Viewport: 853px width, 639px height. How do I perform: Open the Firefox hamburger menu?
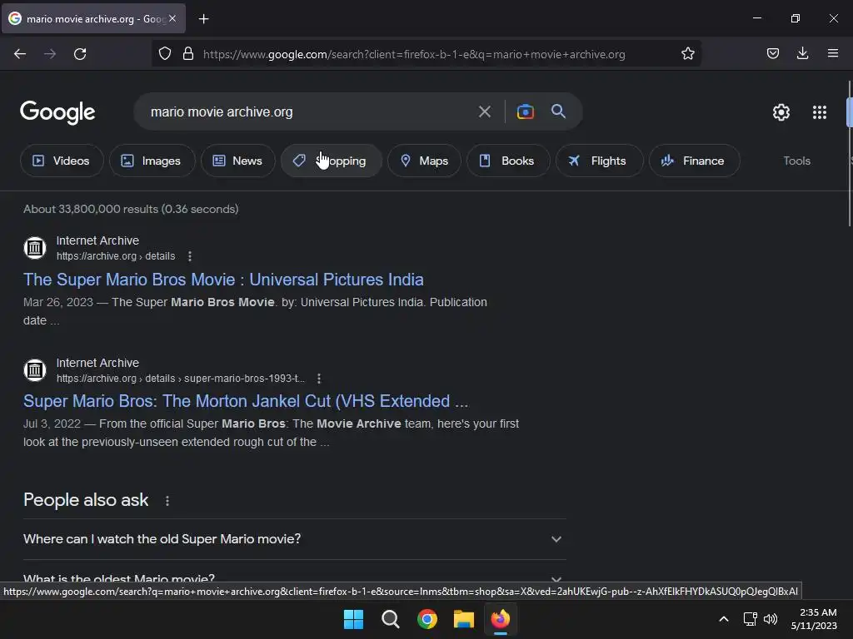(833, 53)
